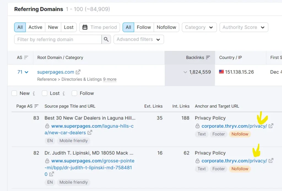Select the New domains tab
Viewport: 282px width, 191px height.
[53, 27]
